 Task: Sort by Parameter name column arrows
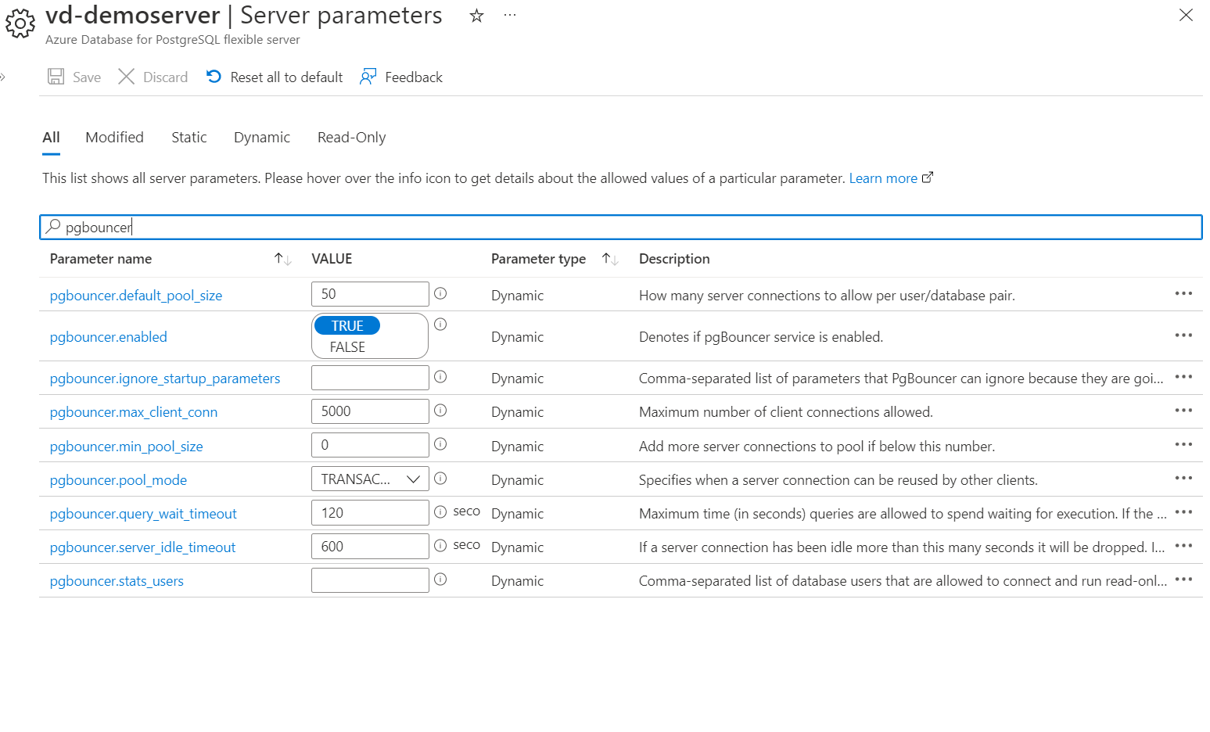[x=282, y=259]
